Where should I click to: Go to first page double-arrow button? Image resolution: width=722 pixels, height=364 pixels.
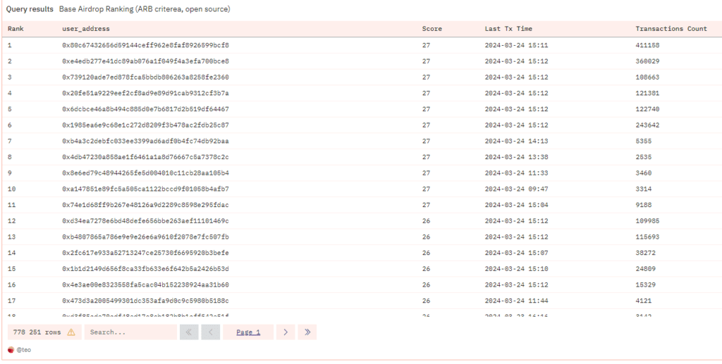pos(189,332)
